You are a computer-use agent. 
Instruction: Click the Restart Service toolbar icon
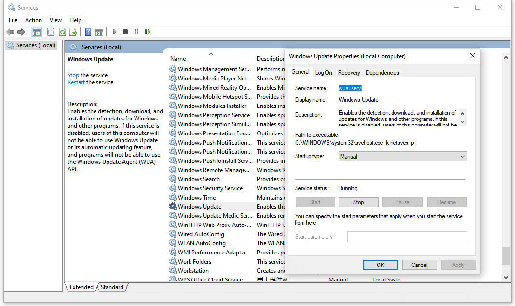[x=148, y=32]
